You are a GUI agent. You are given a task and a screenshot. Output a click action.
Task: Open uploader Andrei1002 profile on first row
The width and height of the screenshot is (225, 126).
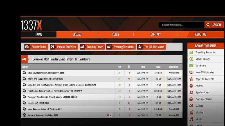(174, 73)
